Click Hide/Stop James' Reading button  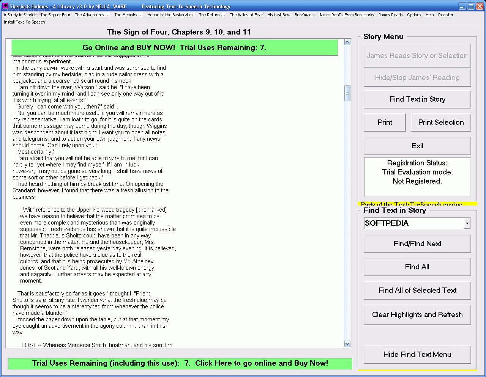(x=417, y=77)
